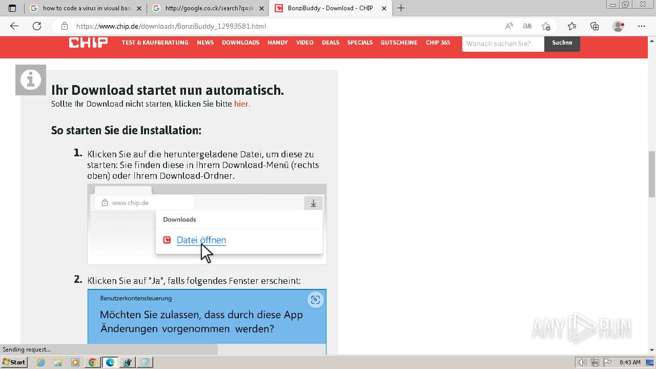Go to the CHIP logo homepage
Screen dimensions: 656x369
click(88, 43)
